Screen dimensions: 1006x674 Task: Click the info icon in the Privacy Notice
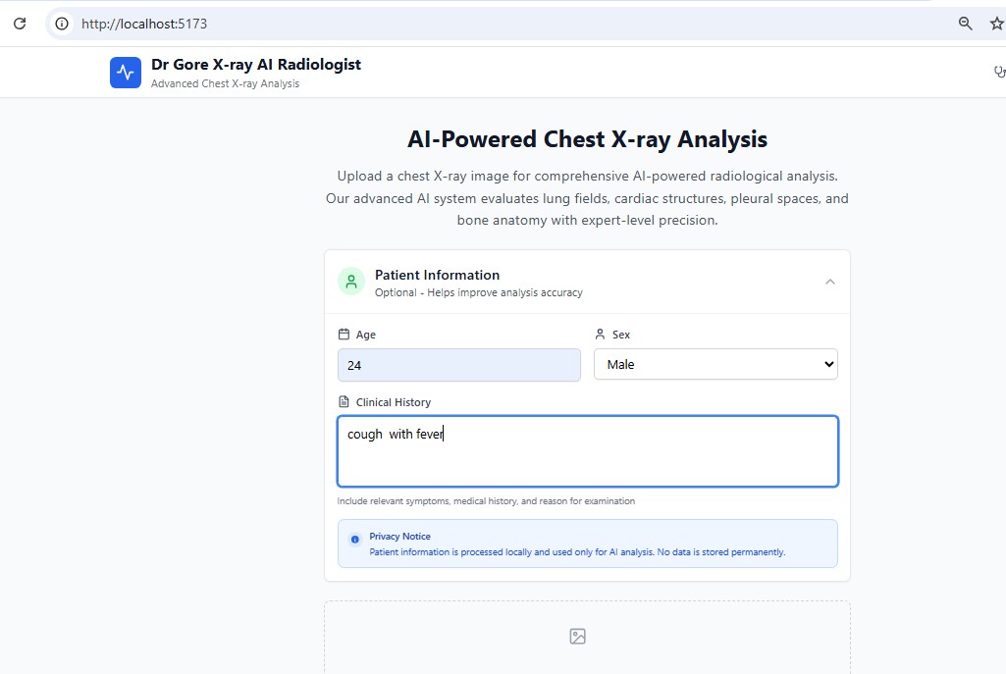pos(354,541)
